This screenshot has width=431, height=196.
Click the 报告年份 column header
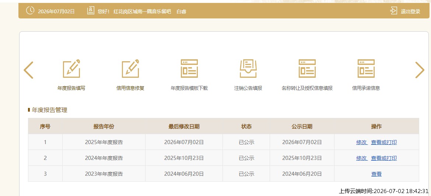tap(104, 126)
